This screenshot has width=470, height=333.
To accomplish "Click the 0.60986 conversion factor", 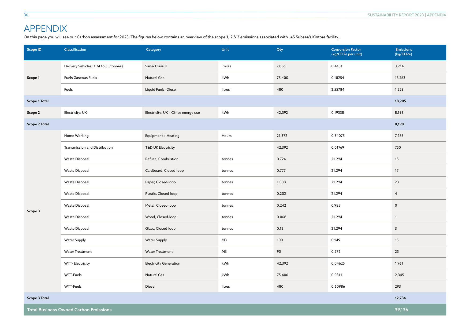I will (338, 287).
